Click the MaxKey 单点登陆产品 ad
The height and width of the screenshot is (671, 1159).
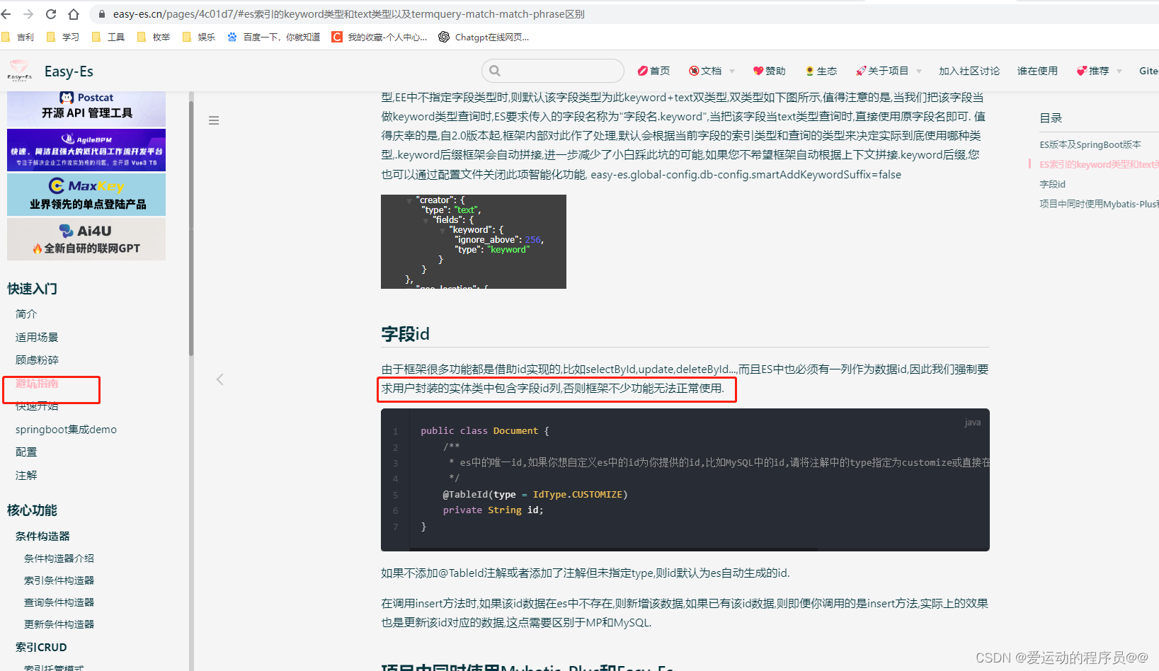[x=86, y=194]
